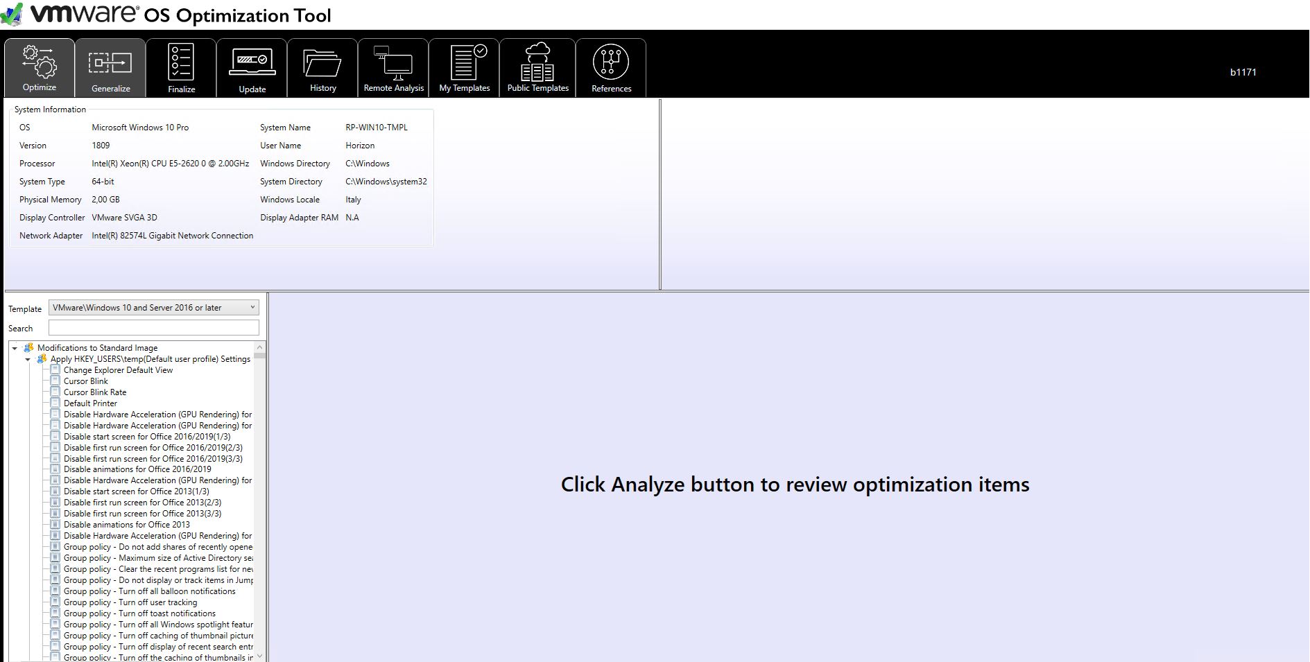
Task: Select Disable start screen for Office 2013(1/3)
Action: [137, 491]
